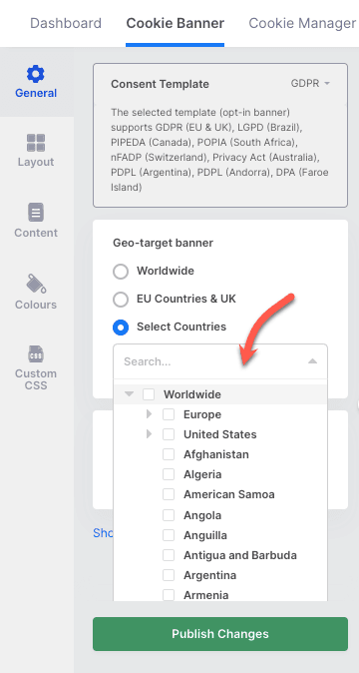Select the Worldwide radio option
Image resolution: width=359 pixels, height=673 pixels.
[x=121, y=272]
